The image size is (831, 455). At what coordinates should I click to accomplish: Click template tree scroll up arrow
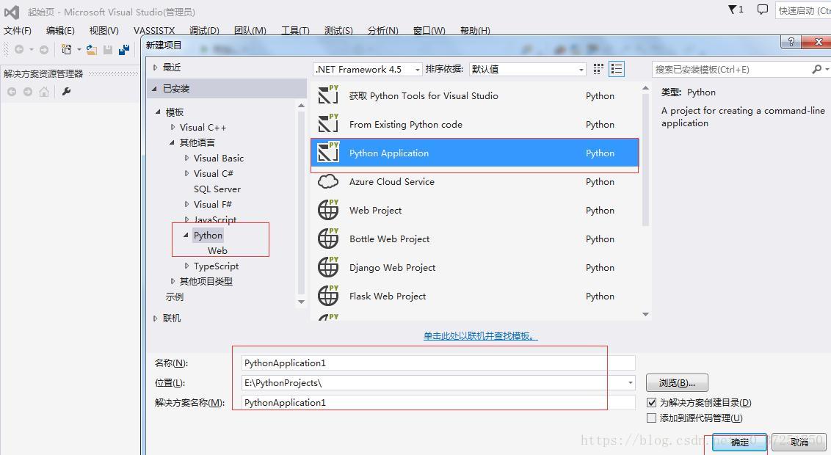301,106
